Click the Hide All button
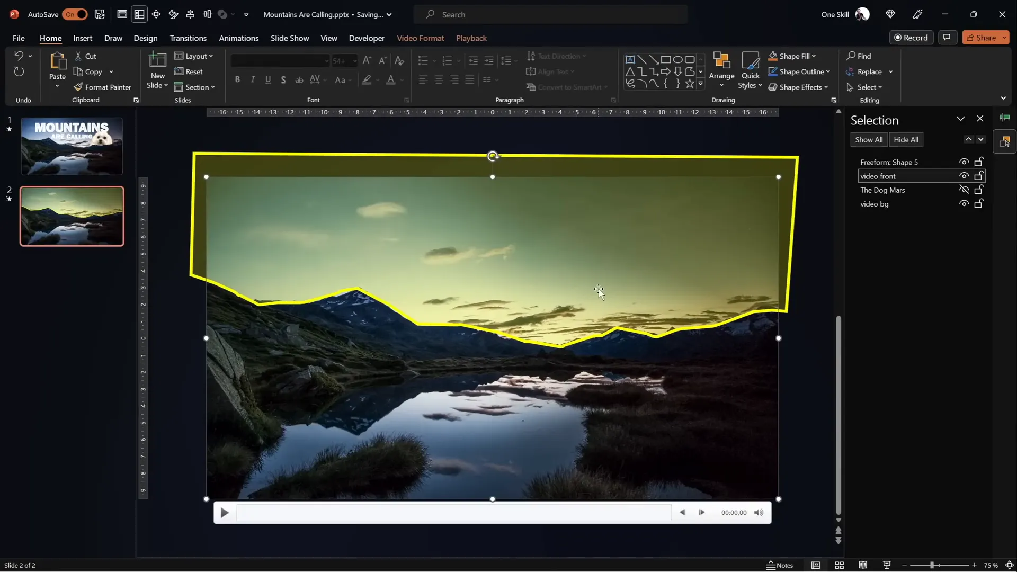Image resolution: width=1017 pixels, height=572 pixels. coord(906,140)
